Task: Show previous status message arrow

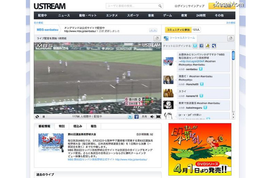Action: (x=151, y=30)
